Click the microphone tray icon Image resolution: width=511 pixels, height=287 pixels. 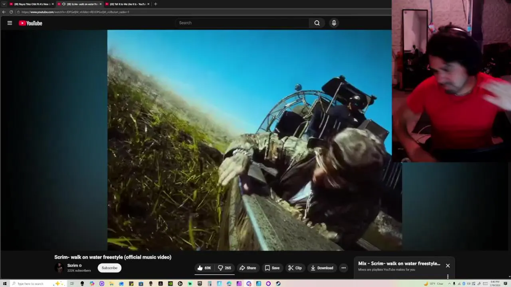tap(454, 283)
